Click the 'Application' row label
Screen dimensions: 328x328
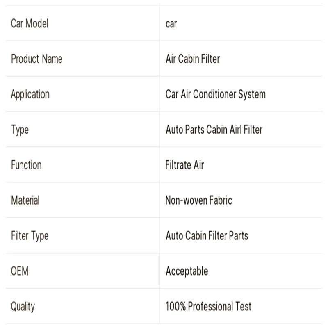30,95
